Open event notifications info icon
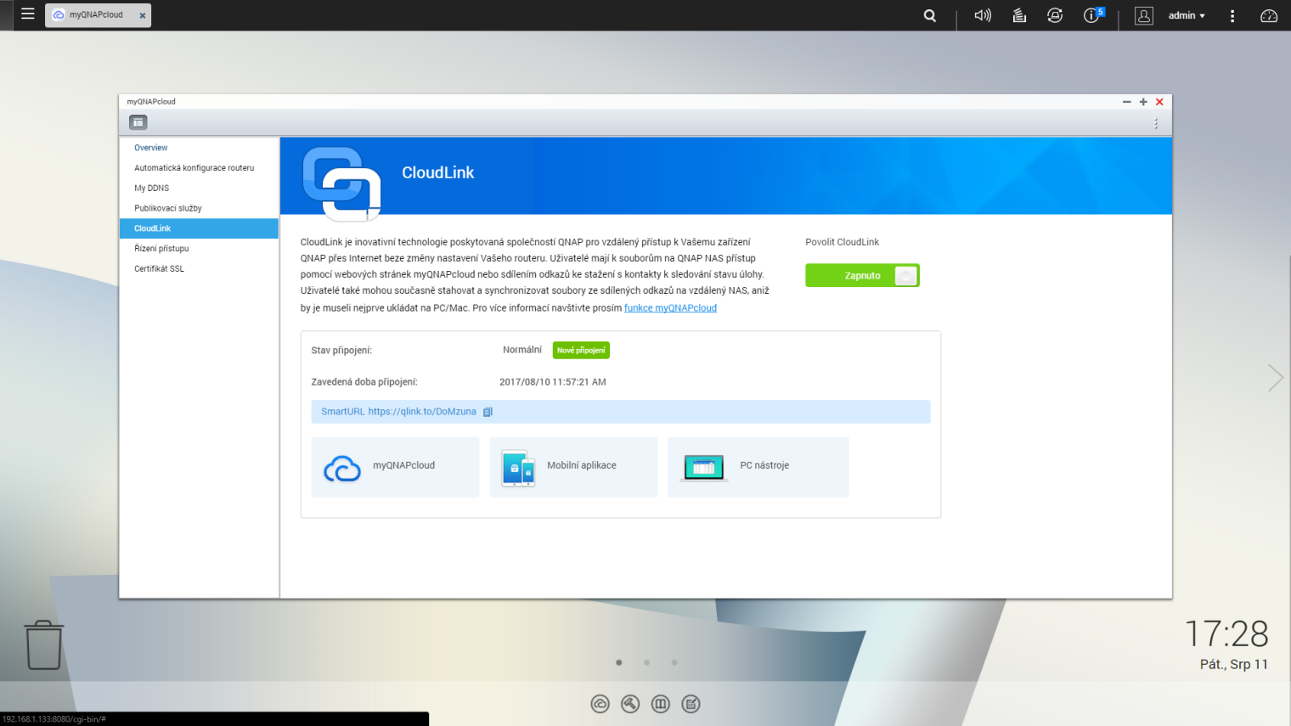This screenshot has width=1291, height=726. coord(1092,15)
